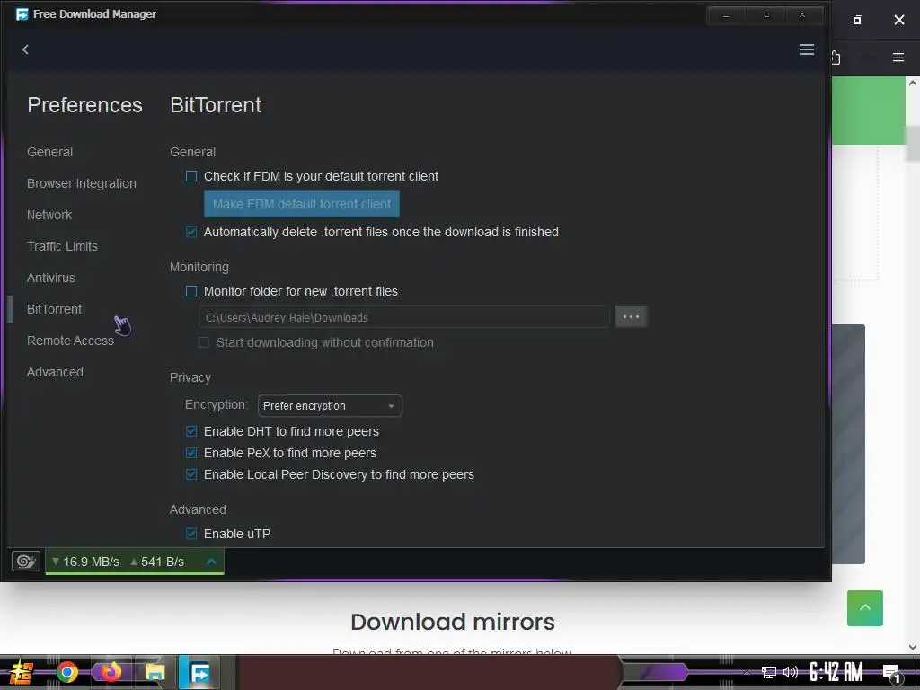Click the green scroll-to-top button in browser
Screen dimensions: 920x690
pos(865,608)
